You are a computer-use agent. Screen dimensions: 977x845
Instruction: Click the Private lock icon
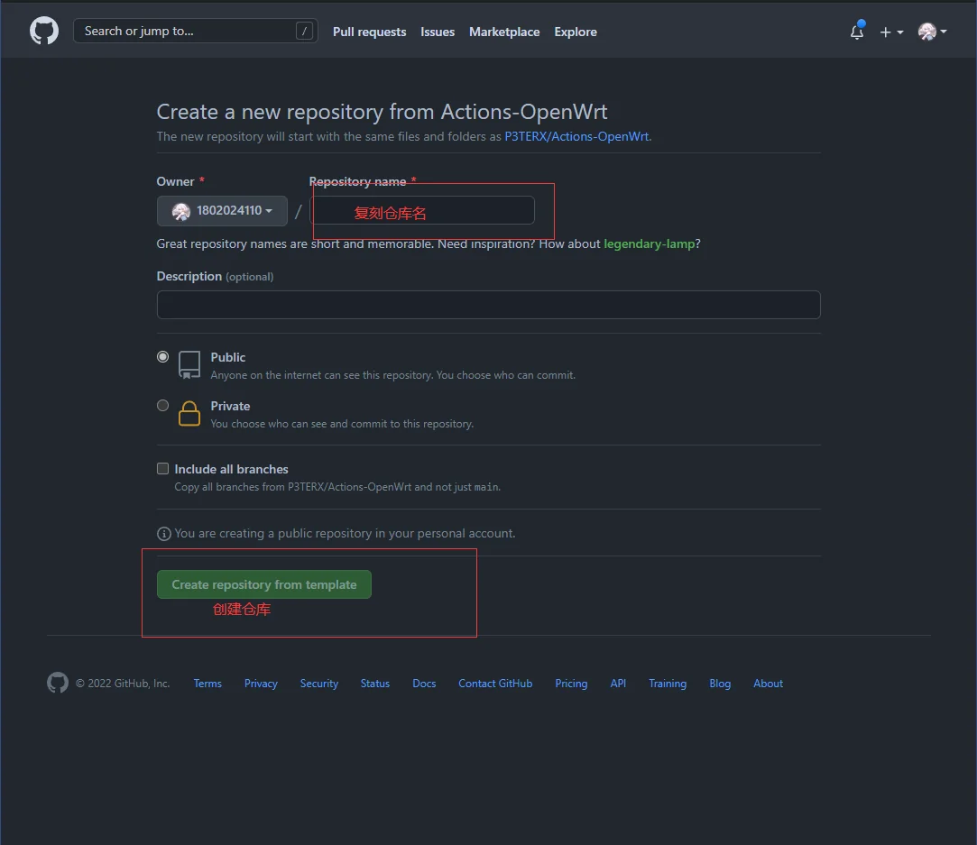(189, 413)
